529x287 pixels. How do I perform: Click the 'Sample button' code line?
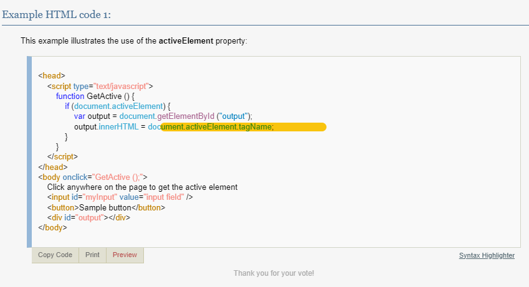(x=105, y=207)
